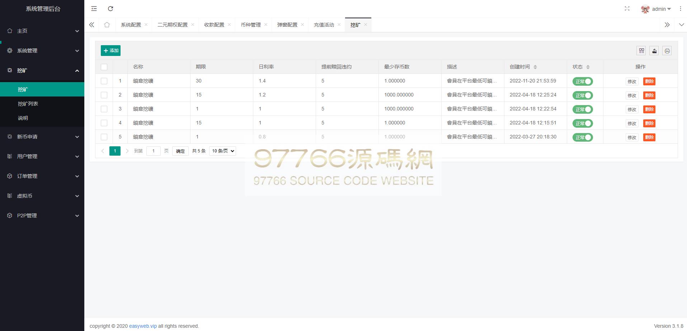Viewport: 687px width, 331px height.
Task: Check the checkbox for row 3
Action: click(104, 109)
